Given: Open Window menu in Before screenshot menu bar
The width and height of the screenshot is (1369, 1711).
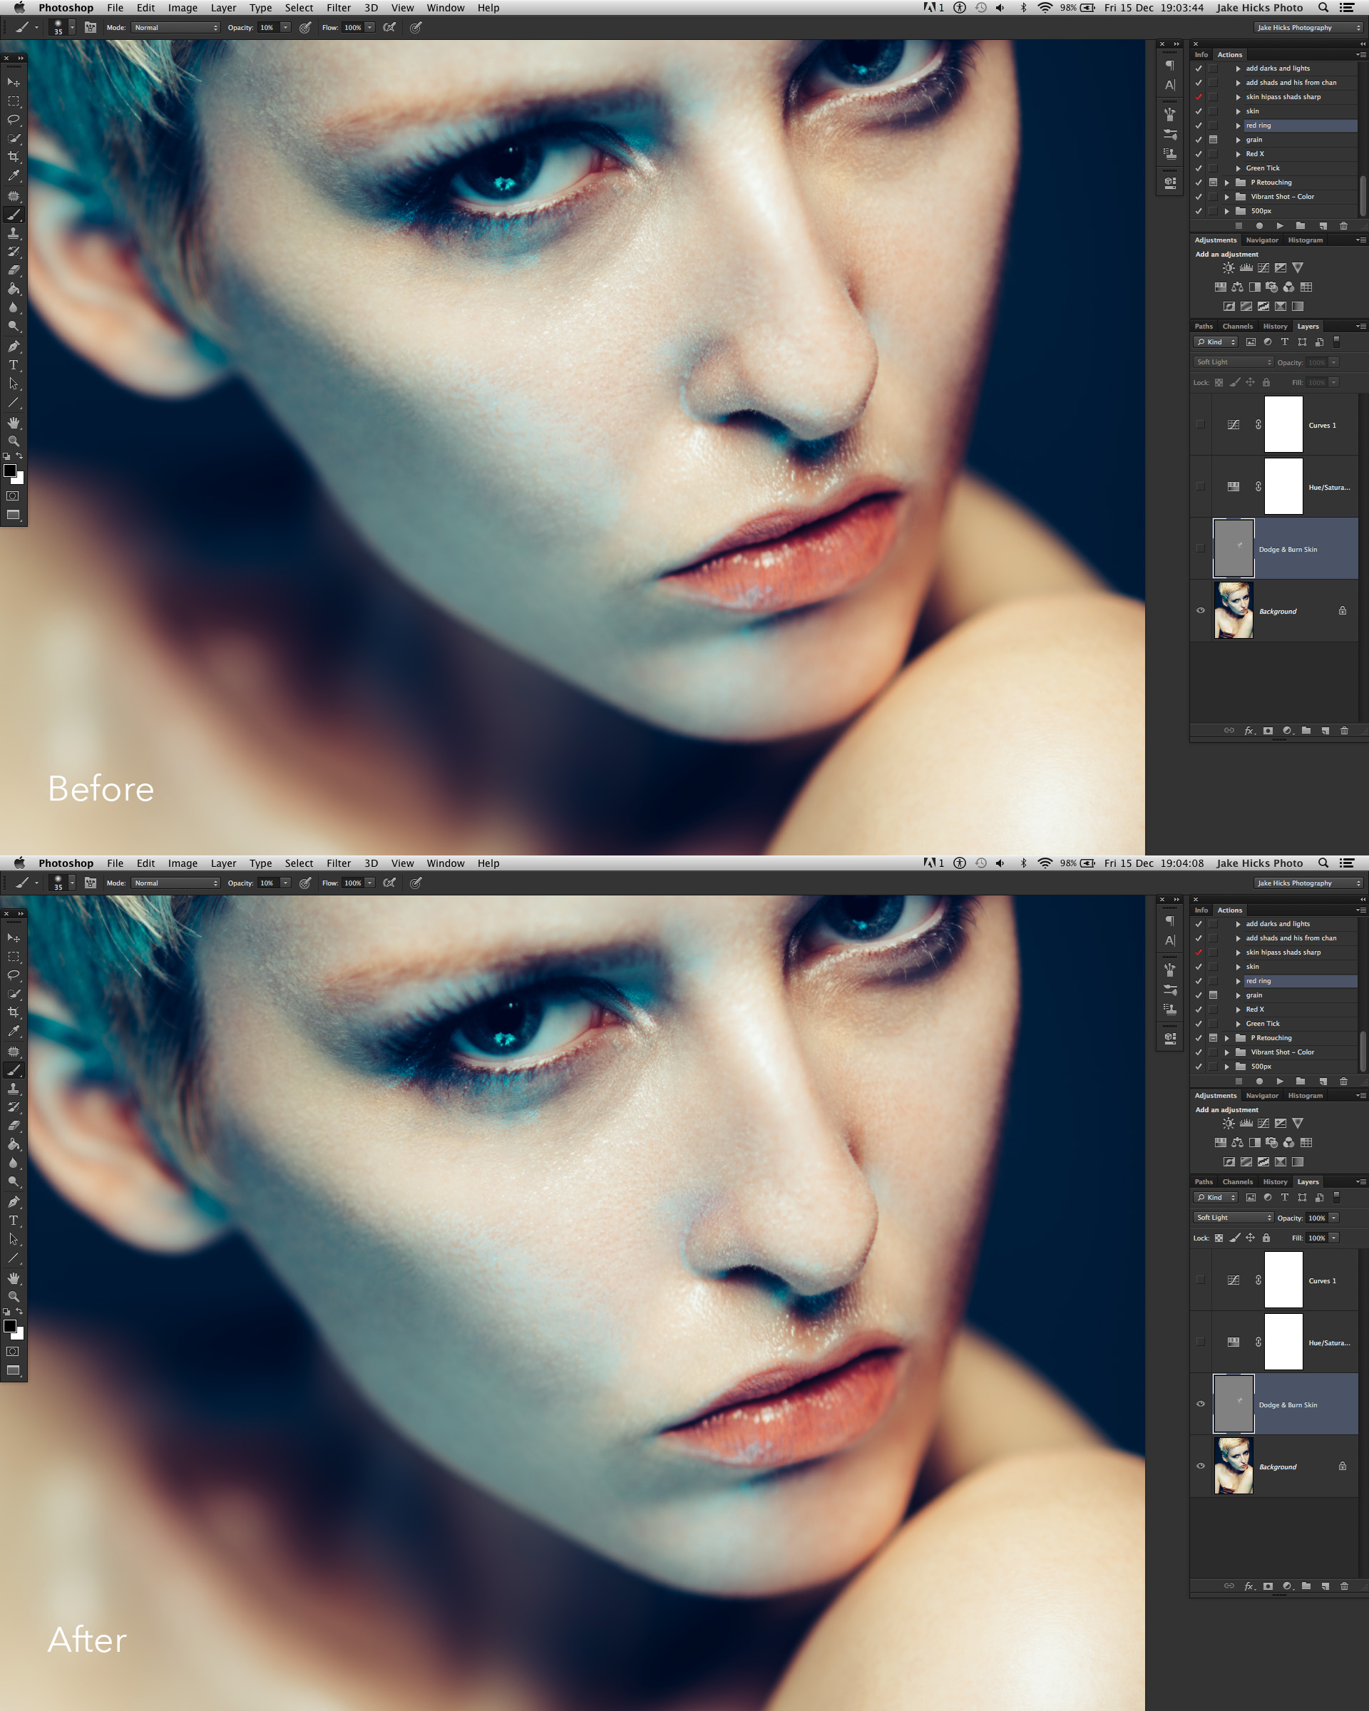Looking at the screenshot, I should [x=445, y=8].
